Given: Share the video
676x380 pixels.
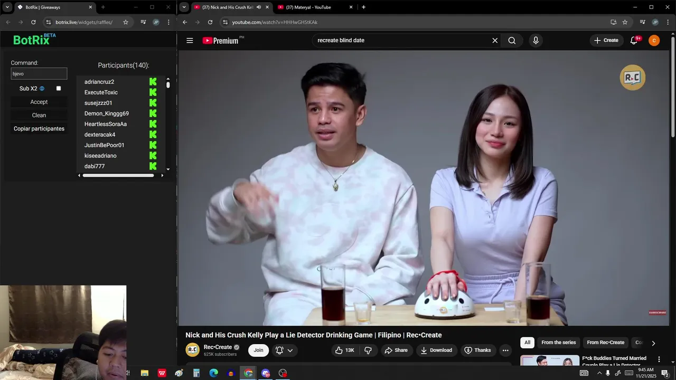Looking at the screenshot, I should pyautogui.click(x=396, y=350).
